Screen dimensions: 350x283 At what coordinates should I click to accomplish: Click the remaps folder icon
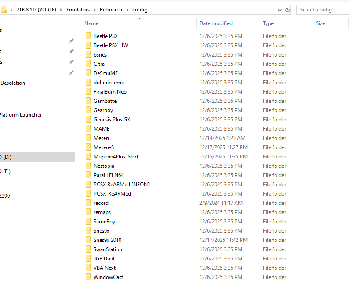click(x=88, y=212)
